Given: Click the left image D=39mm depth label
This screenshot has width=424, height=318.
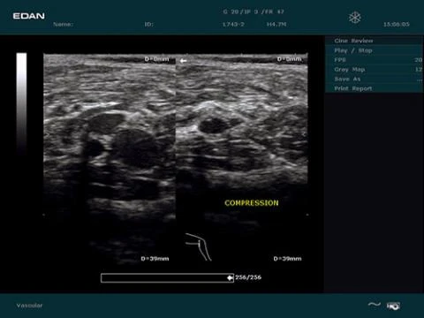Looking at the screenshot, I should tap(155, 259).
